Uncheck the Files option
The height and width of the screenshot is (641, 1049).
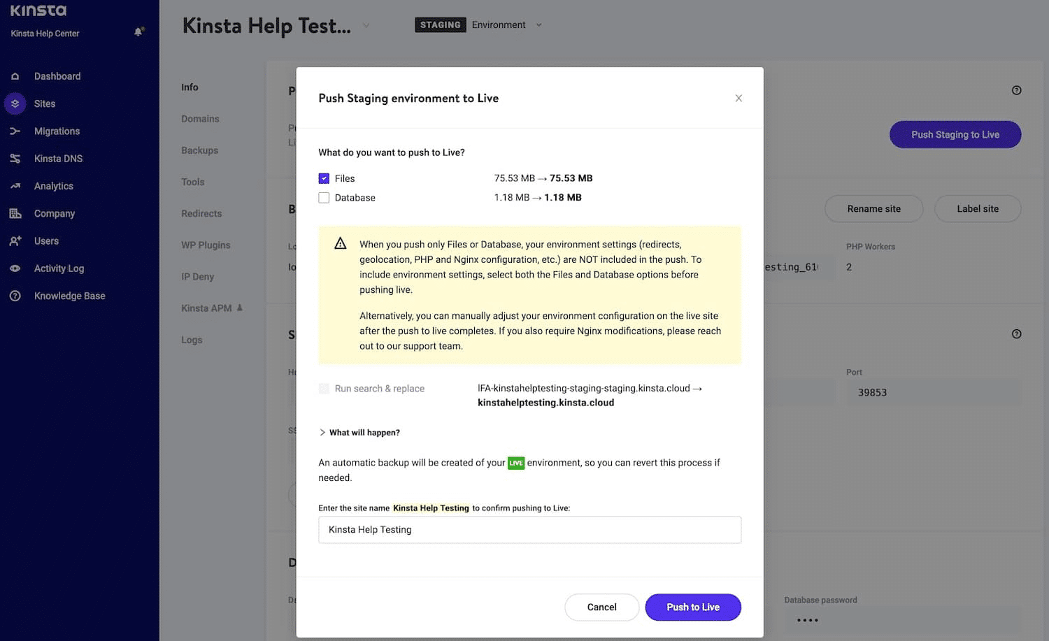coord(324,178)
